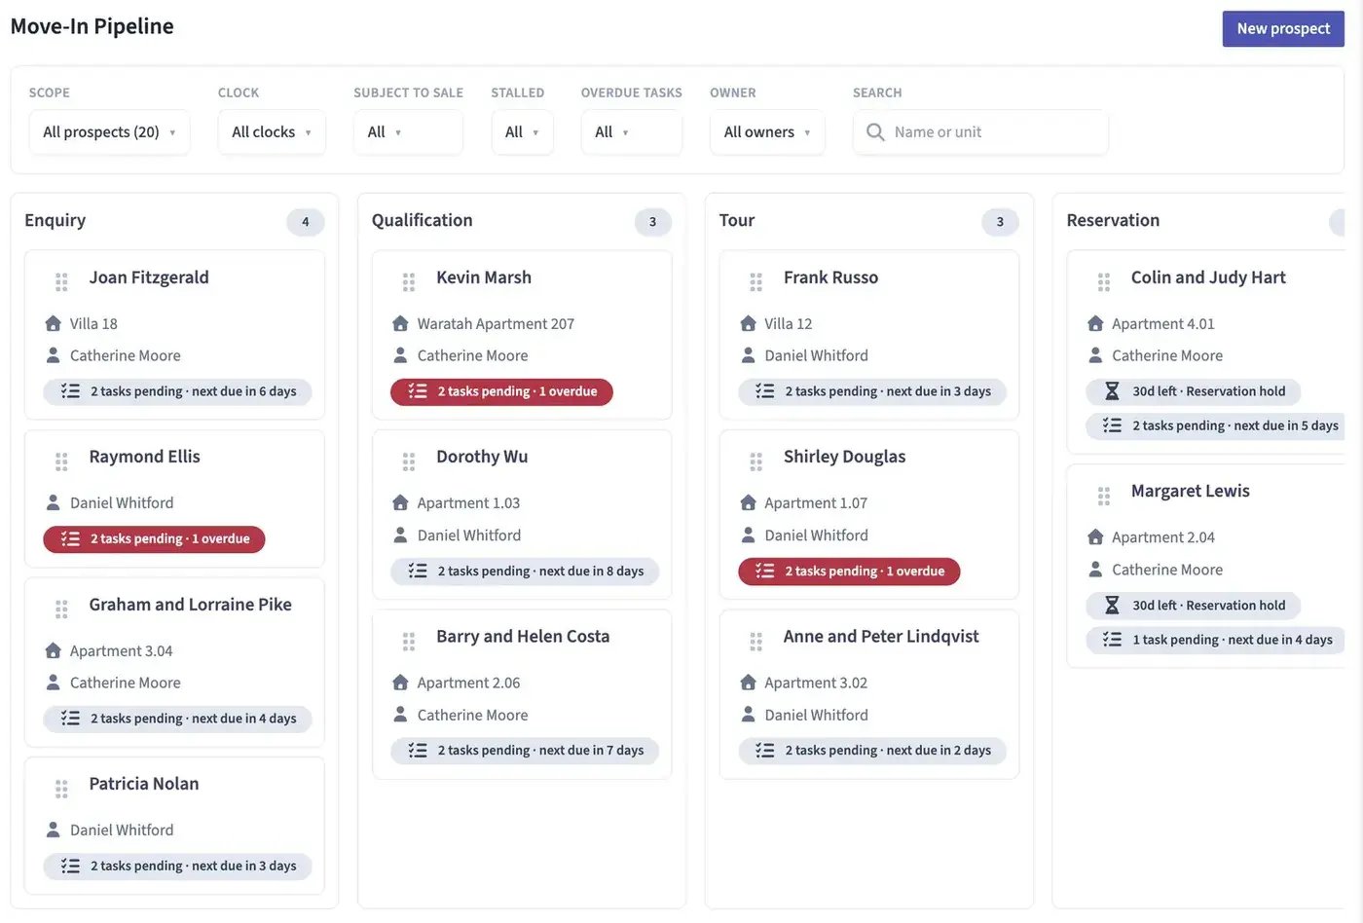The height and width of the screenshot is (923, 1363).
Task: Open Kevin Marsh's overdue tasks badge
Action: (501, 391)
